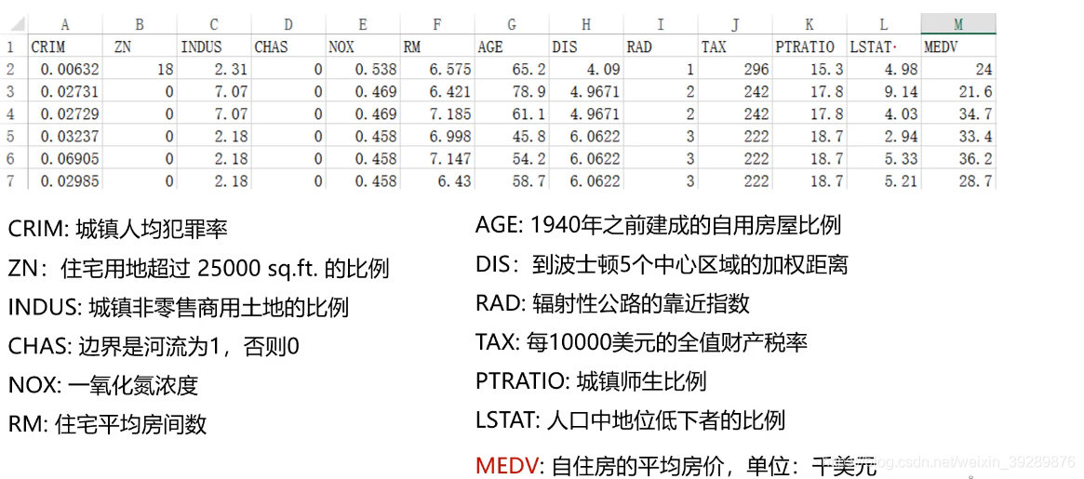Select cell with value 6.575

436,70
